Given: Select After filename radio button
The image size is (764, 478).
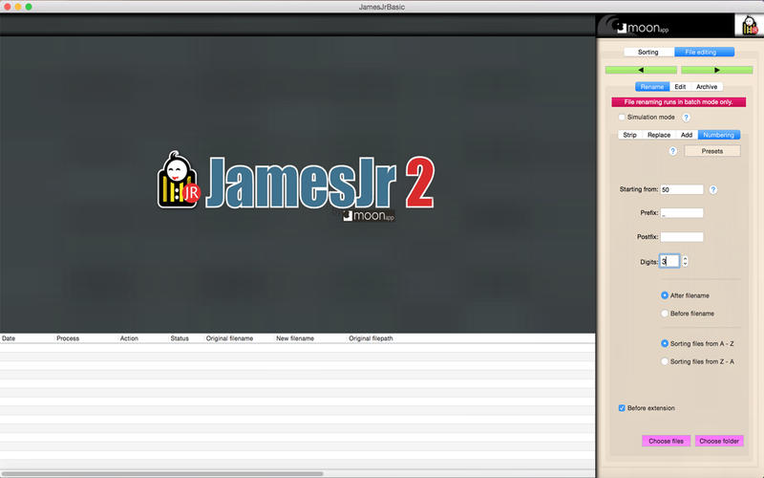Looking at the screenshot, I should (x=664, y=295).
